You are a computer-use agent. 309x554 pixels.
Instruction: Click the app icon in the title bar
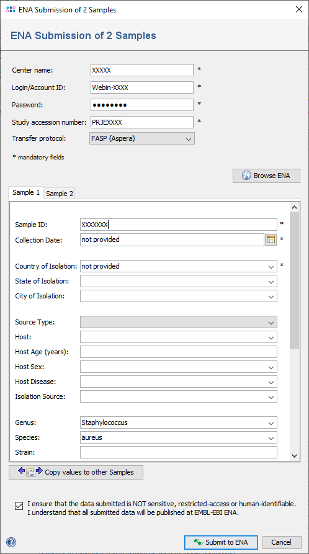[x=11, y=9]
